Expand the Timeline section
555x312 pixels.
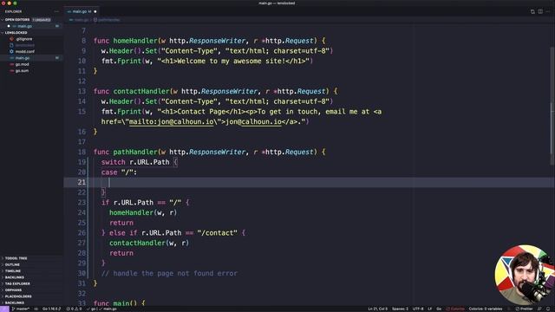[32, 271]
